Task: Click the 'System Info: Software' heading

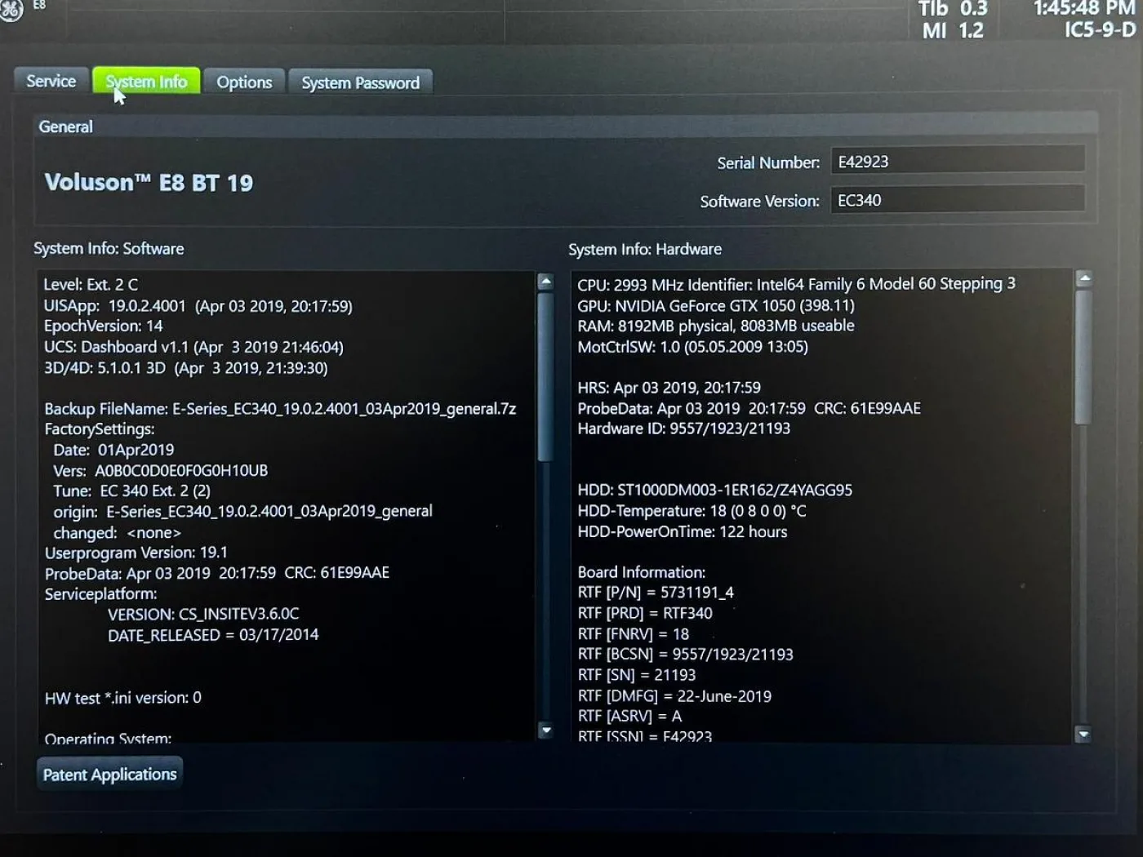Action: tap(109, 248)
